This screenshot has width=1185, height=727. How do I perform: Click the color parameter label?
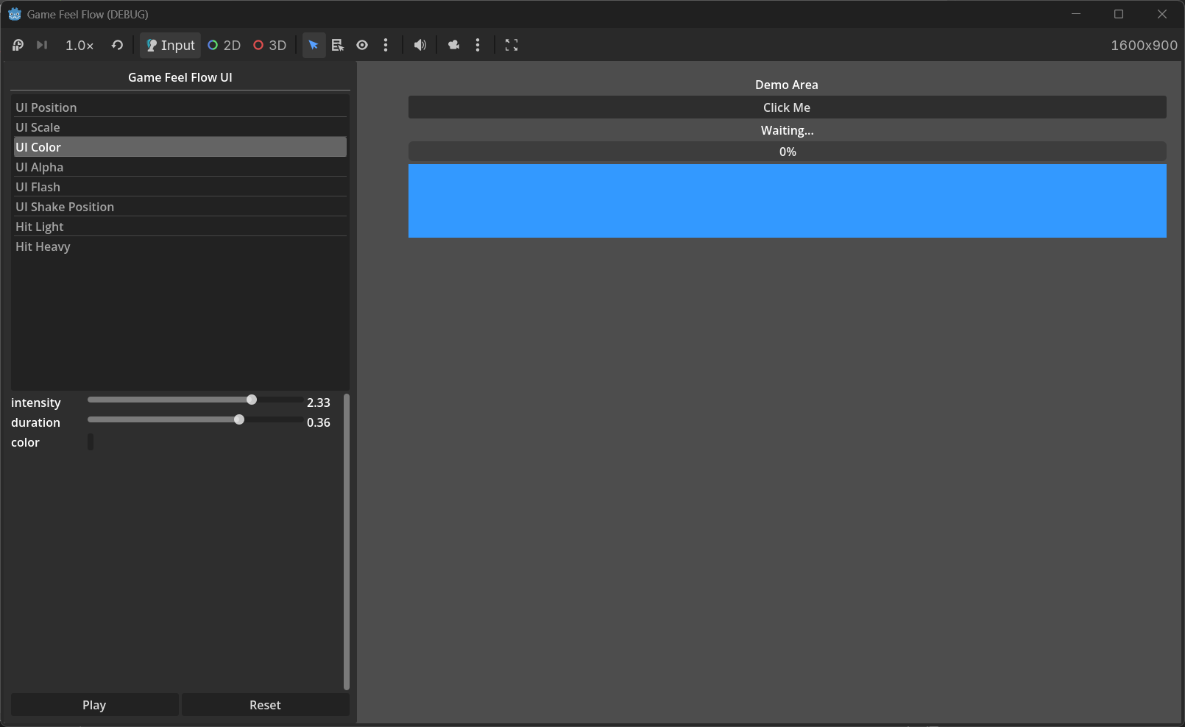coord(25,442)
